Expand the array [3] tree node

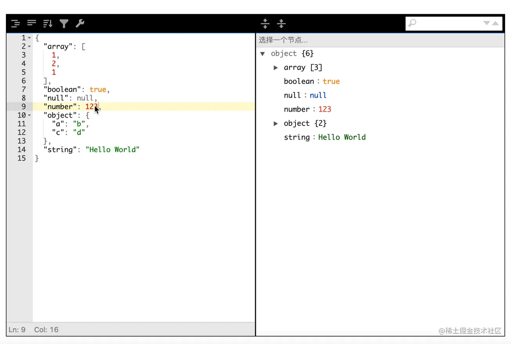click(276, 67)
